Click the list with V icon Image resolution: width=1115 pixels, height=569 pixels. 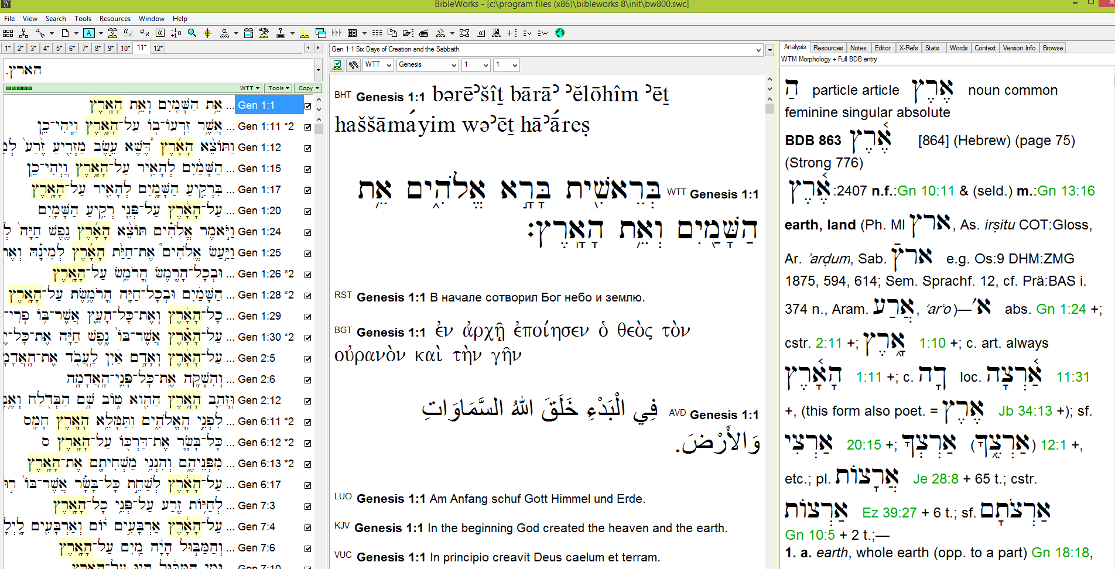[x=527, y=33]
